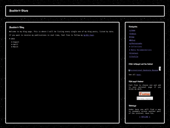170x128 pixels.
Task: Go to next webring site arrow
Action: tap(150, 117)
